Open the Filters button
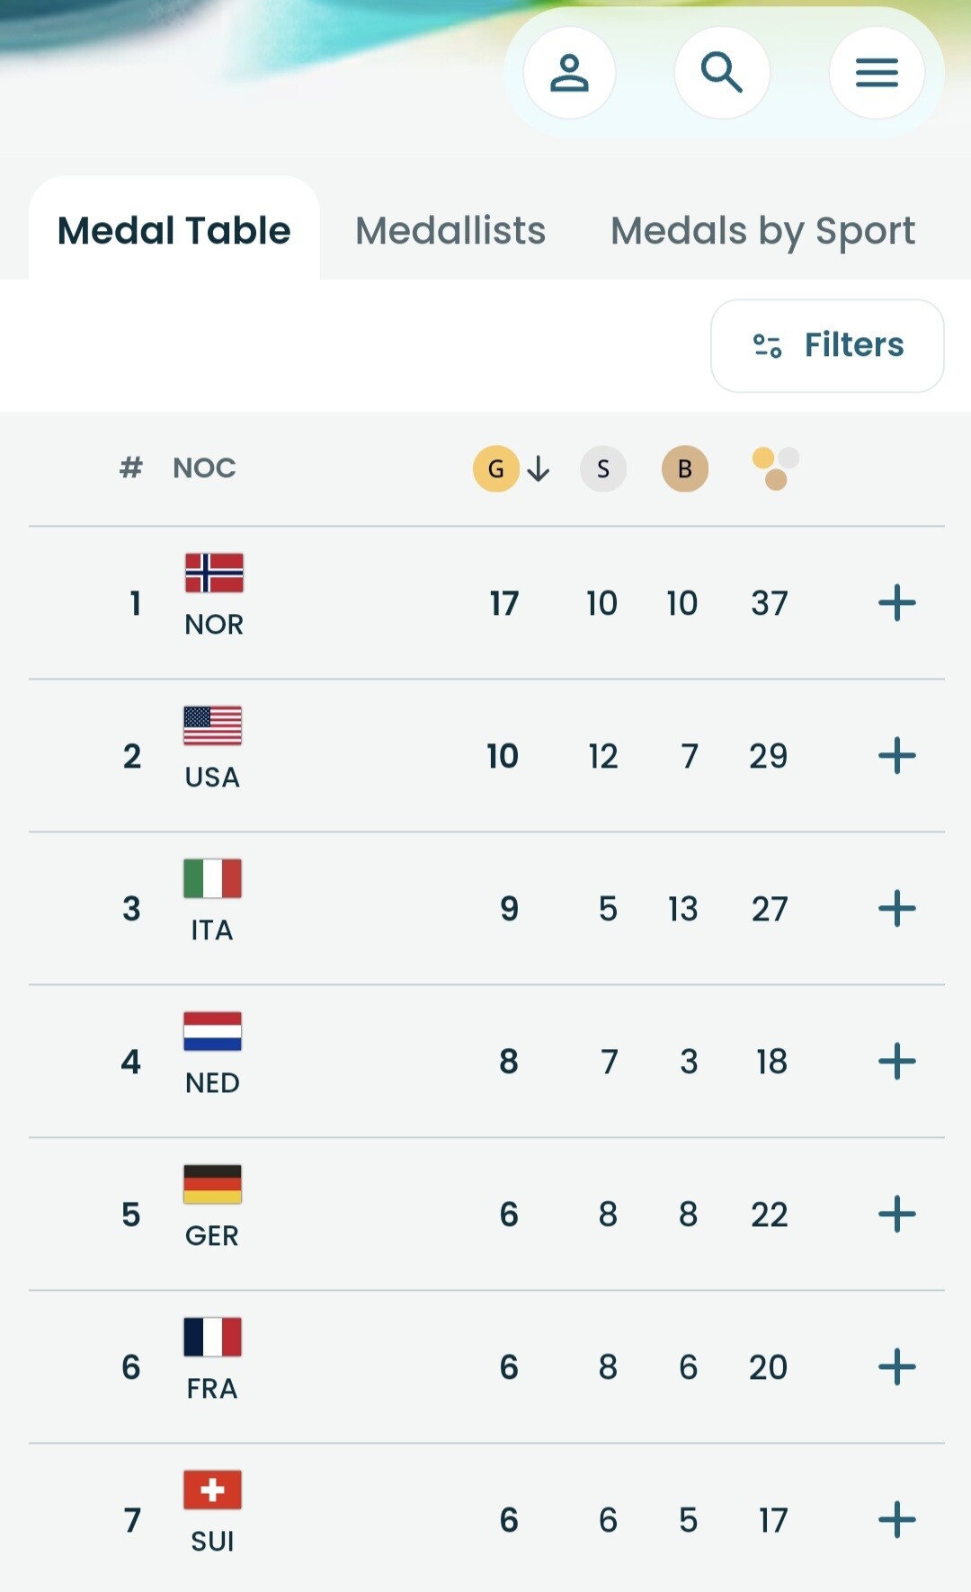 coord(827,345)
